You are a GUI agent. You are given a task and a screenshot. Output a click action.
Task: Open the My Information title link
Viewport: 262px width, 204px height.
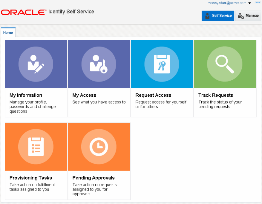point(26,95)
